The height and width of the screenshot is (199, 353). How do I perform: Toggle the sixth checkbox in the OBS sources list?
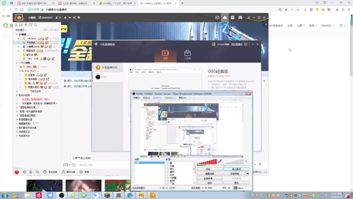pos(168,178)
